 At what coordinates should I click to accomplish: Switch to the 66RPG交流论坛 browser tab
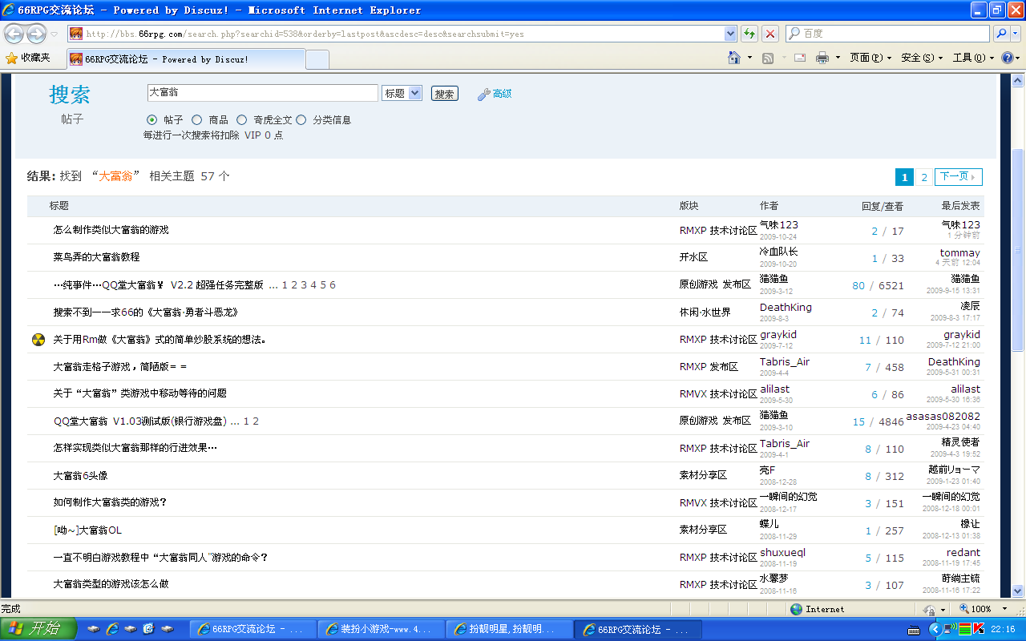click(x=185, y=59)
